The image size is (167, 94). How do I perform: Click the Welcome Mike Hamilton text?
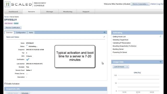(x=117, y=4)
